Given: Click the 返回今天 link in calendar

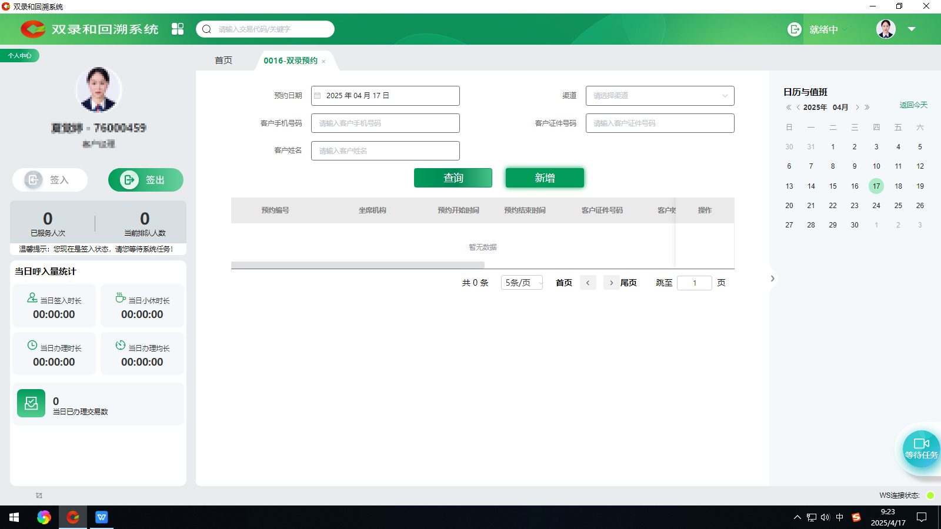Looking at the screenshot, I should point(913,105).
